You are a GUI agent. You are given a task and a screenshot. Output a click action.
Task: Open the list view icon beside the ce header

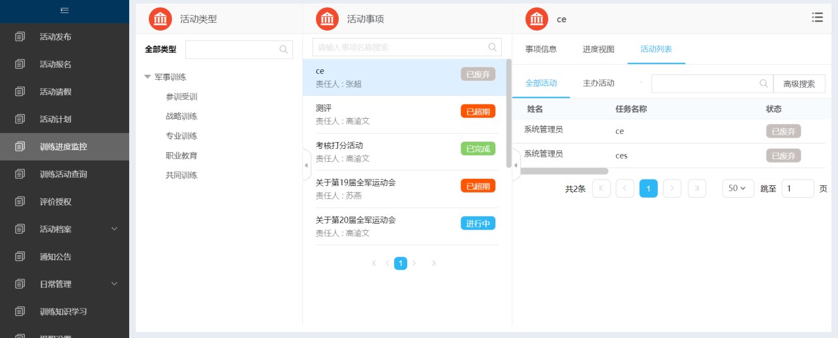pos(817,18)
